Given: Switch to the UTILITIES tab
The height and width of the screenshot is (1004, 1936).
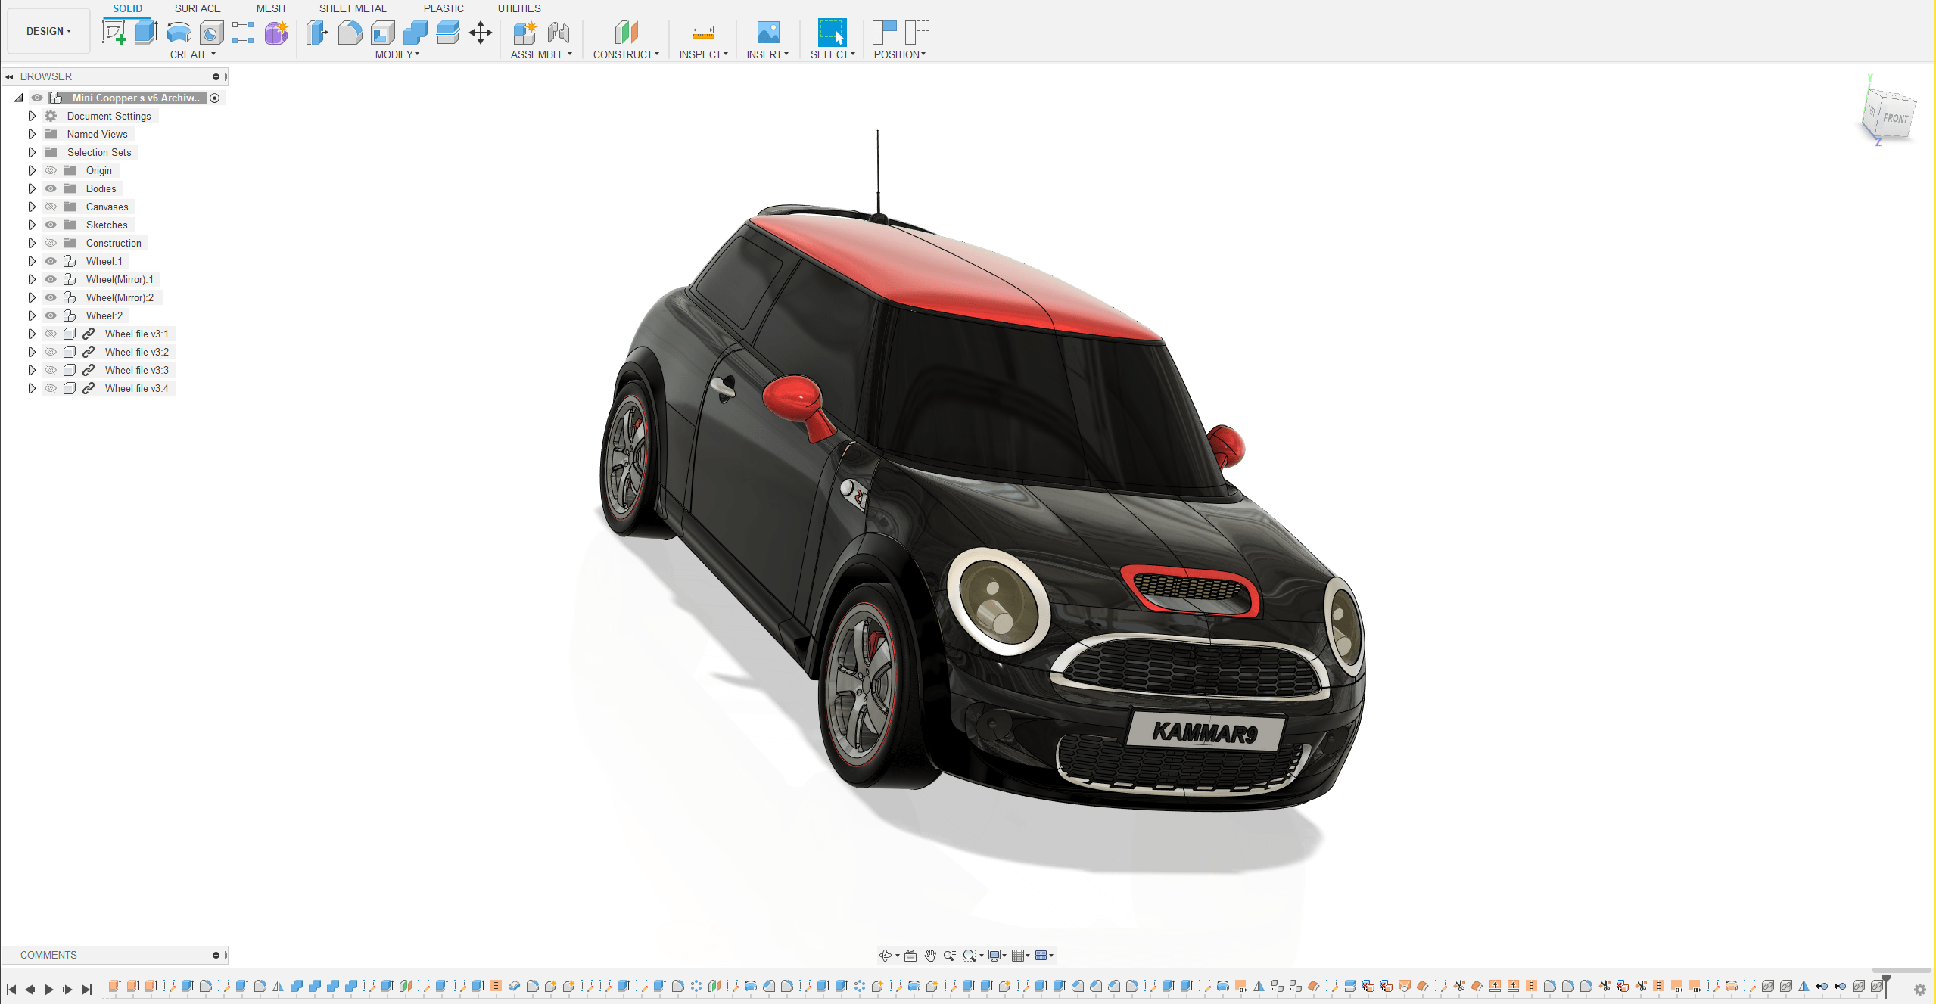Looking at the screenshot, I should click(519, 8).
